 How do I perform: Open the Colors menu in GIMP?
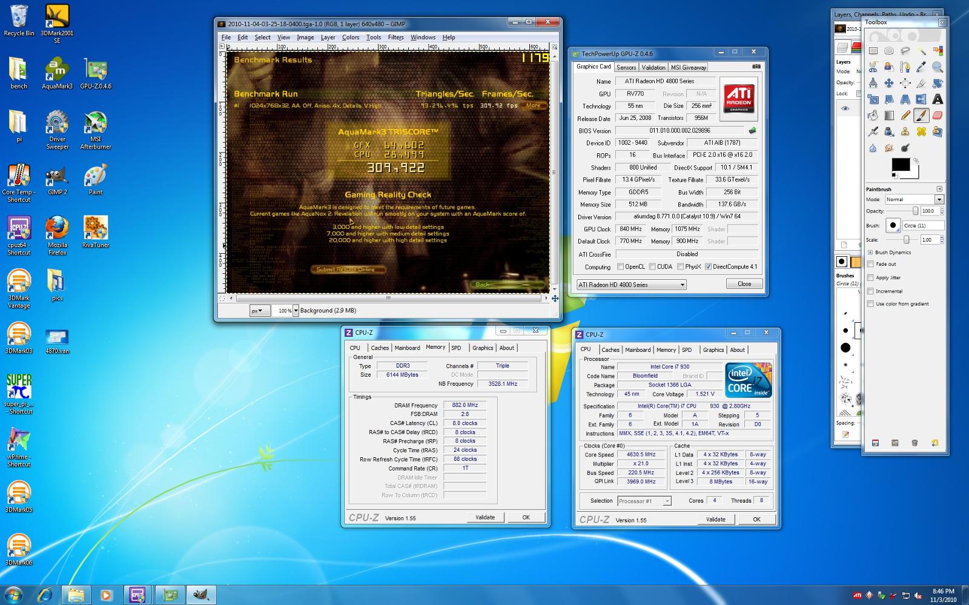[x=351, y=37]
